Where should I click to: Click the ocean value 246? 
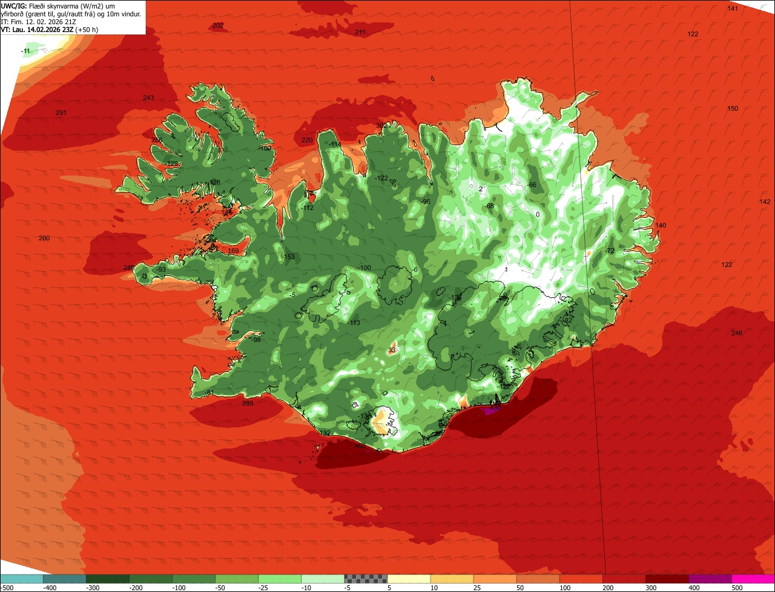pos(736,333)
